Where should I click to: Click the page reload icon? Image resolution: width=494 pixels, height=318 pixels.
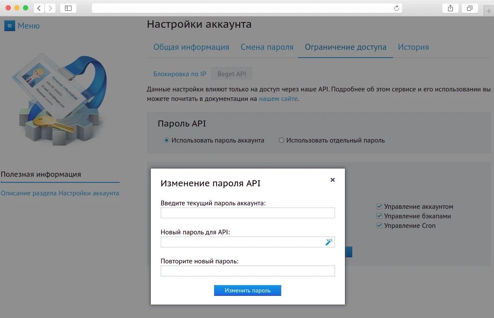[396, 8]
